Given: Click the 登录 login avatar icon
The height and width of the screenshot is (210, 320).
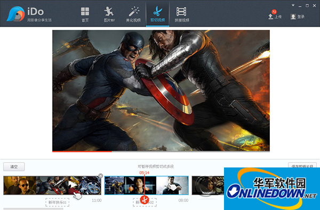Looking at the screenshot, I should 293,16.
